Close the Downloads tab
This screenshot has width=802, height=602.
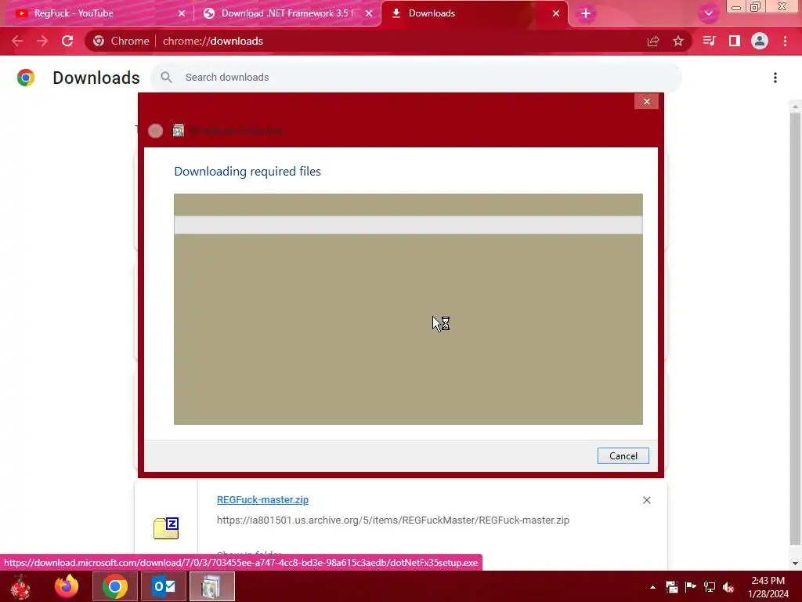[556, 13]
